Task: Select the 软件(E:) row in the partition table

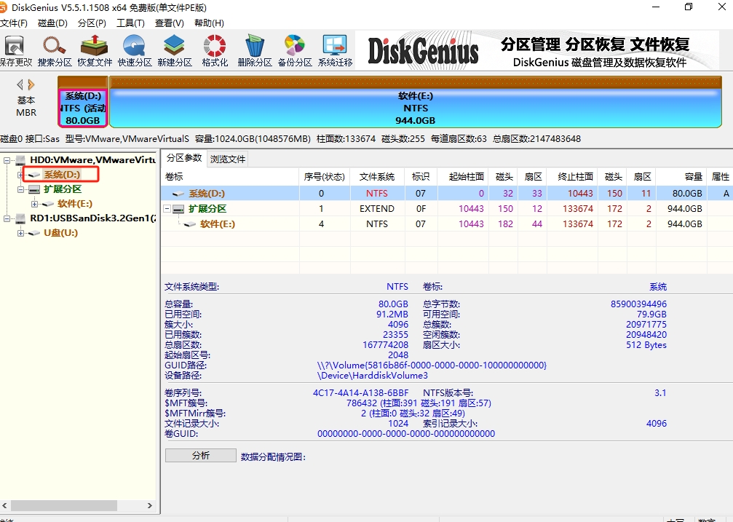Action: point(446,224)
